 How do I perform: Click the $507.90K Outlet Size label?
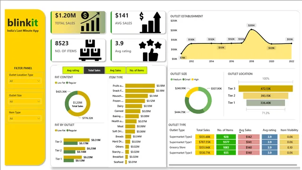click(216, 88)
